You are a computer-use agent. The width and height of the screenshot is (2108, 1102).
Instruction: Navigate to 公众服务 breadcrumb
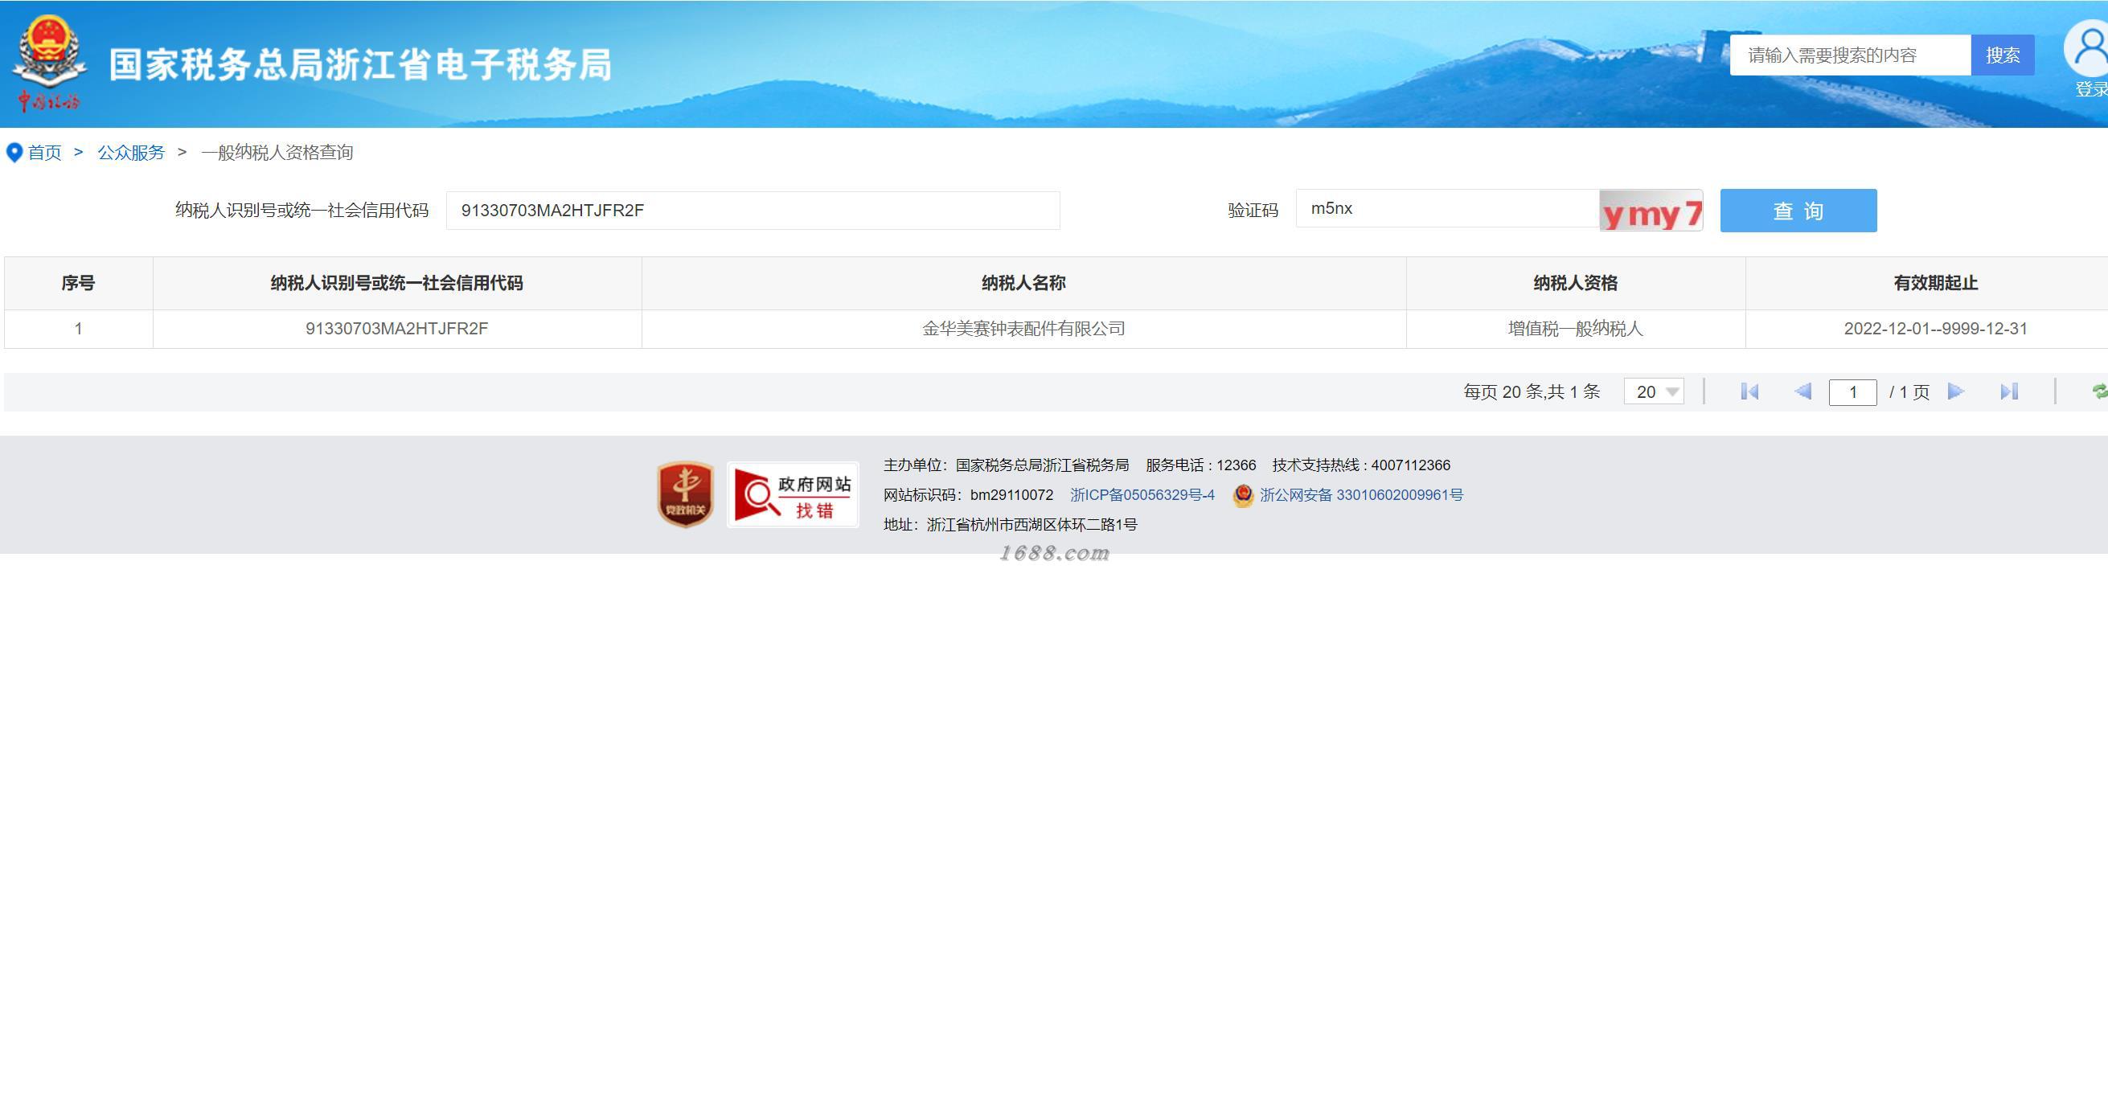coord(131,153)
